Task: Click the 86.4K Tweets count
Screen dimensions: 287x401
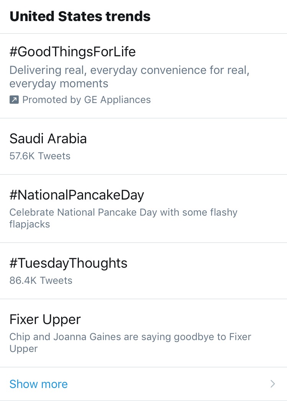Action: 41,280
